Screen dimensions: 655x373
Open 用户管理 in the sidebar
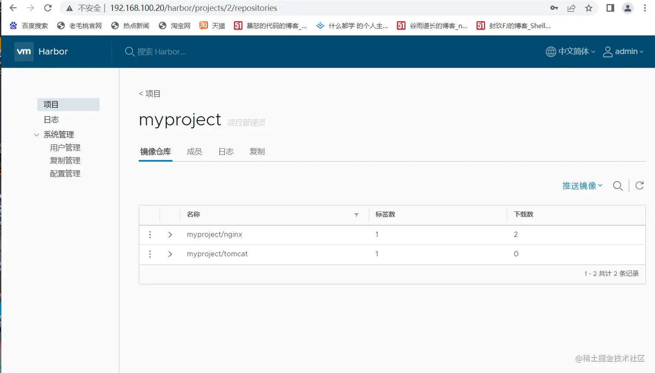(x=65, y=148)
